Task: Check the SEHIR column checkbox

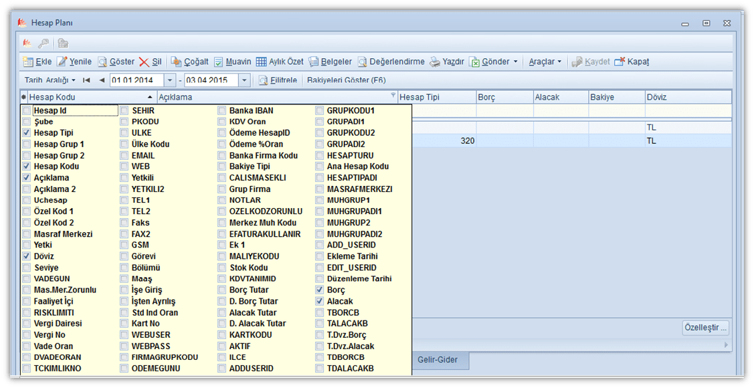Action: (x=124, y=110)
